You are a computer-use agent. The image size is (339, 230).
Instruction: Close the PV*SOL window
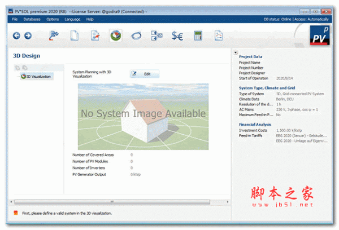click(x=326, y=11)
